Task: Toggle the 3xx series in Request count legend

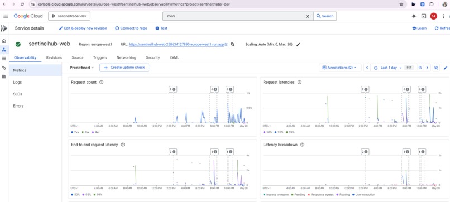Action: (x=85, y=132)
